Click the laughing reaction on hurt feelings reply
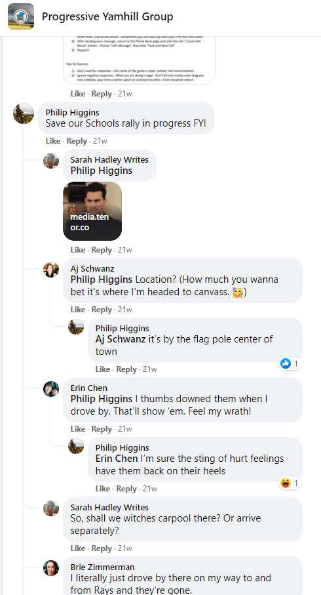 pos(290,483)
